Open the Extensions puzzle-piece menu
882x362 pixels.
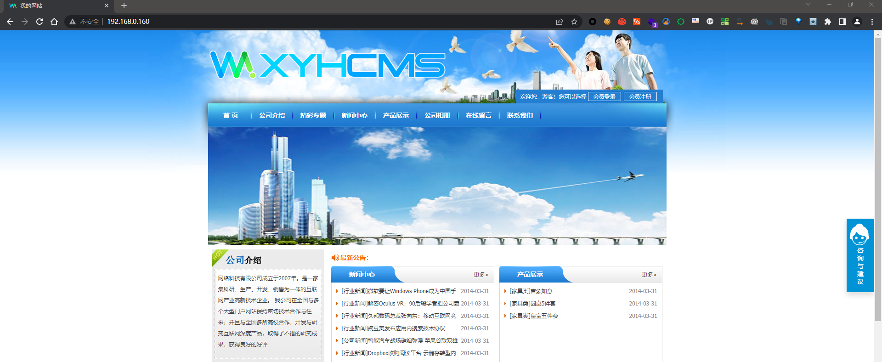828,22
